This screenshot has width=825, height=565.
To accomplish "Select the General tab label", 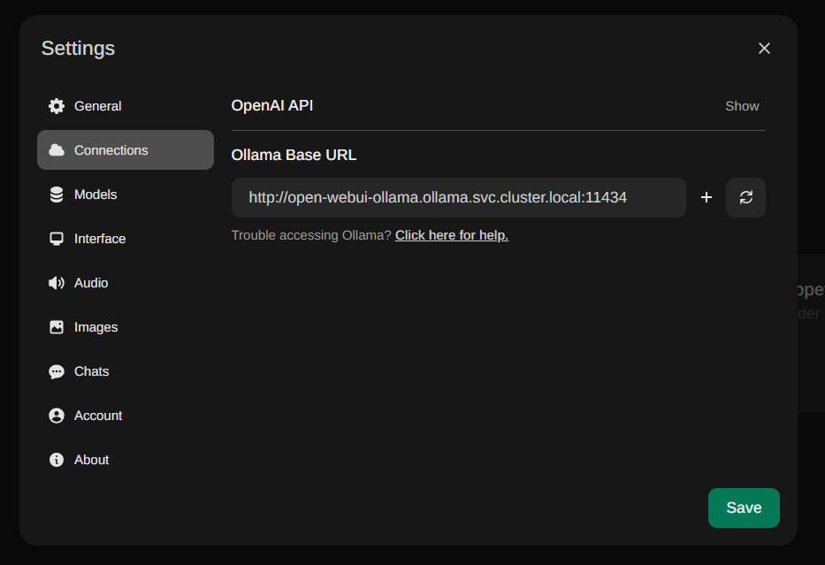I will click(97, 106).
